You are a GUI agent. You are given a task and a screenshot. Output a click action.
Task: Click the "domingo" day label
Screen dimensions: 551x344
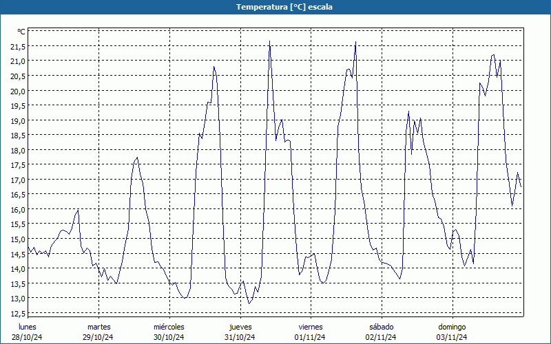tap(452, 327)
